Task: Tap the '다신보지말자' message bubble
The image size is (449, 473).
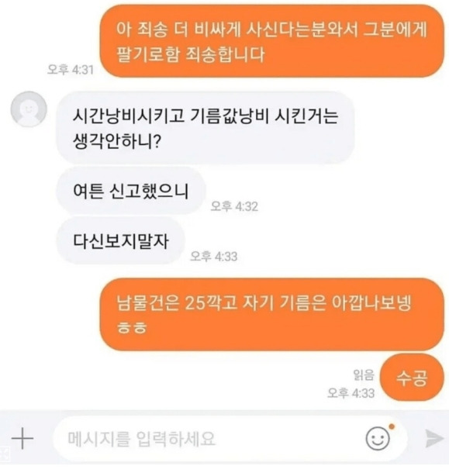Action: [x=121, y=240]
